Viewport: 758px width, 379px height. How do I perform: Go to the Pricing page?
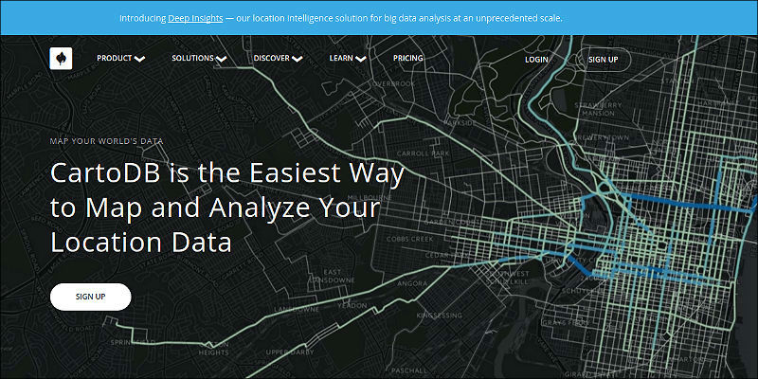[x=408, y=58]
